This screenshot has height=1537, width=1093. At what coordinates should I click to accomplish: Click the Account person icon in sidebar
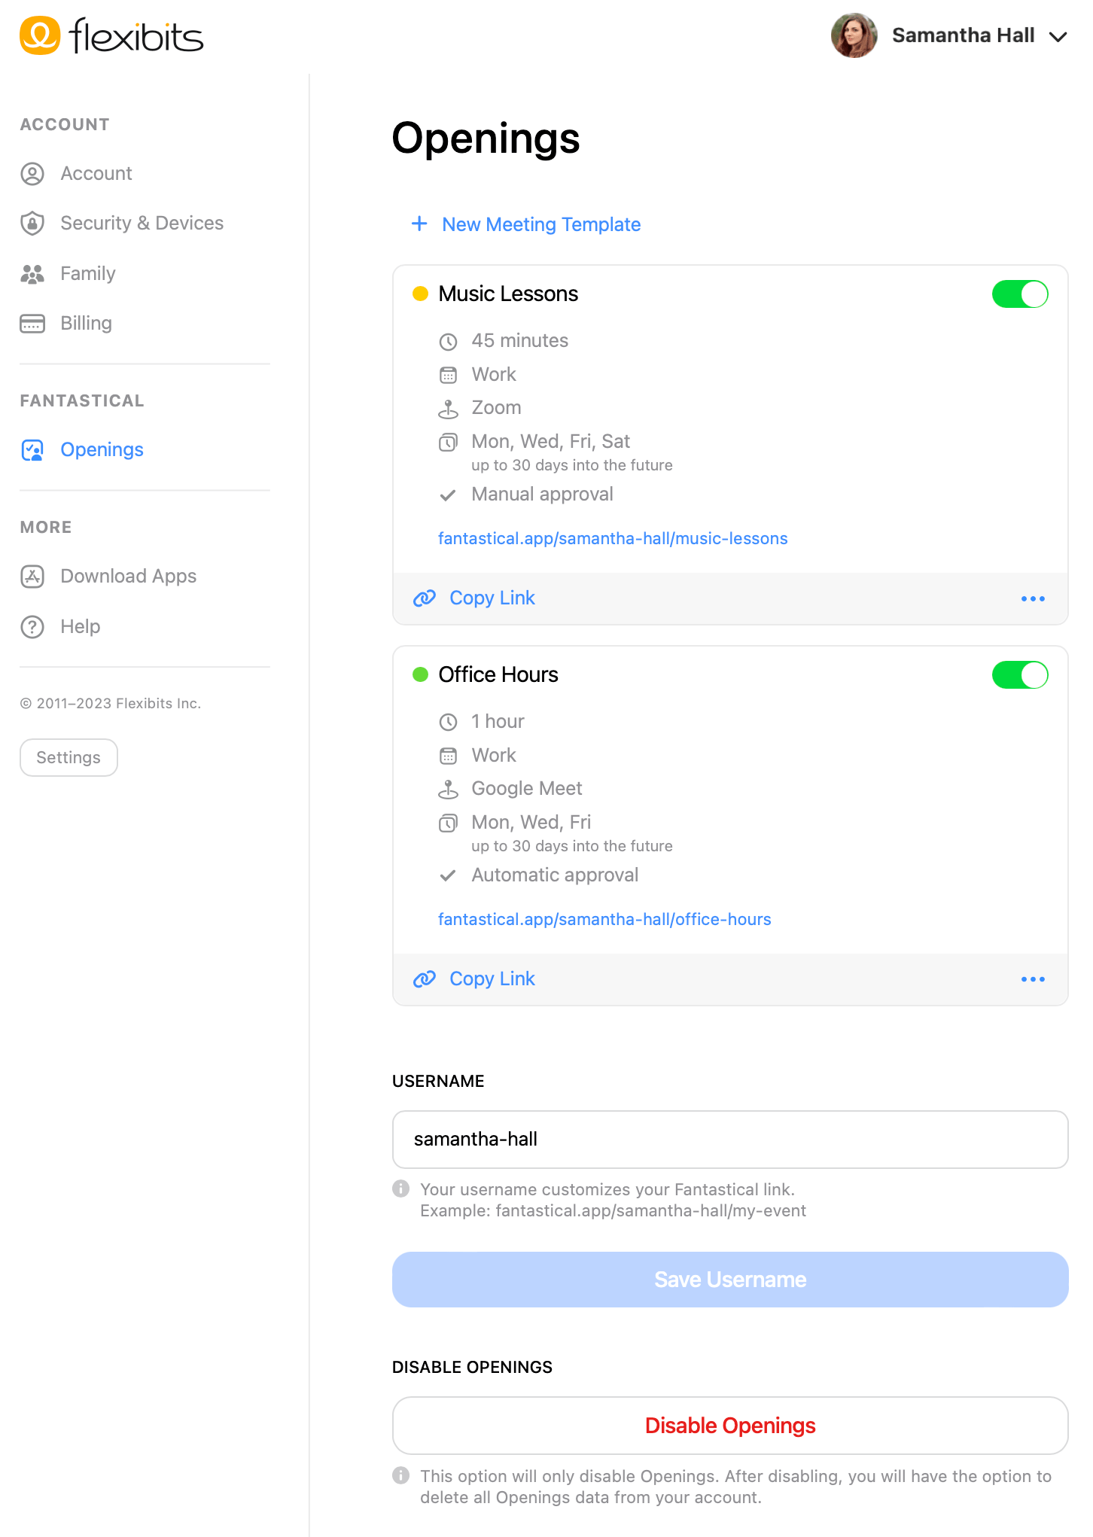tap(32, 174)
